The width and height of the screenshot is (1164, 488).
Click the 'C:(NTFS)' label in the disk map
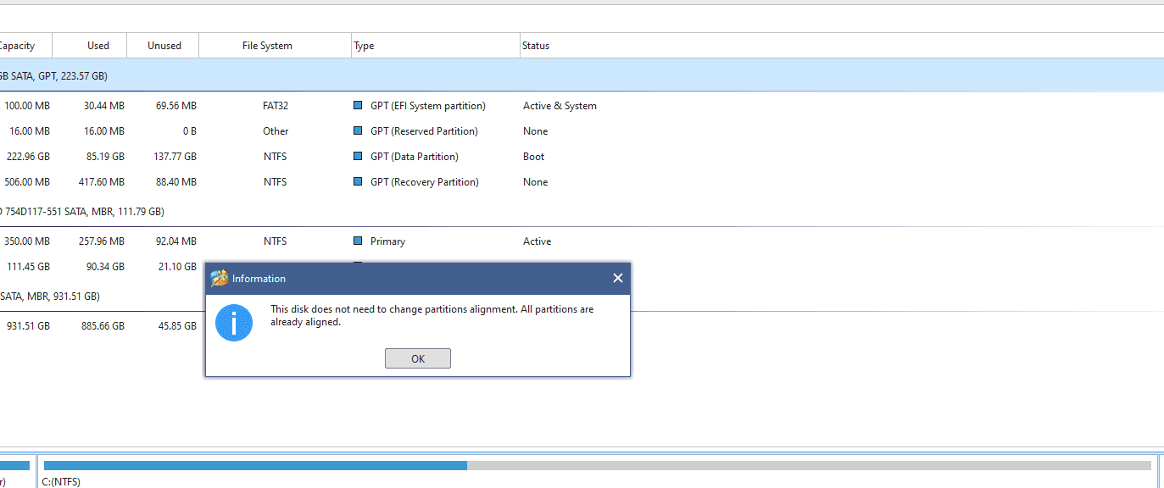61,481
